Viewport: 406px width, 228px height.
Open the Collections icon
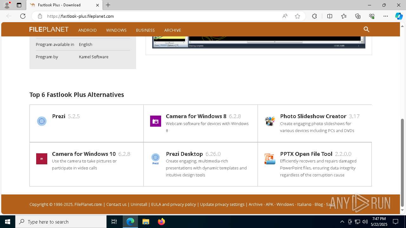[358, 16]
